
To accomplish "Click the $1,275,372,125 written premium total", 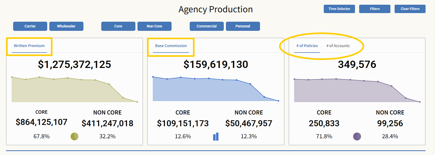I will coord(75,64).
